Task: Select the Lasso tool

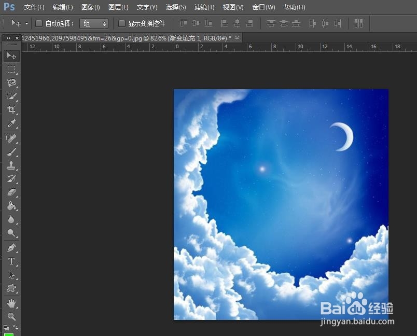Action: [x=11, y=83]
